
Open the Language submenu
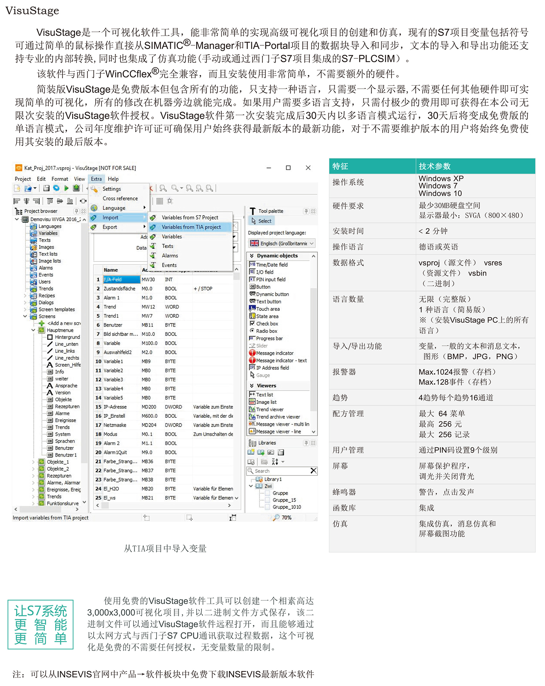(119, 208)
